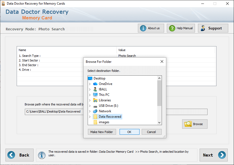Click the recovery destination path field
234x165 pixels.
click(116, 112)
